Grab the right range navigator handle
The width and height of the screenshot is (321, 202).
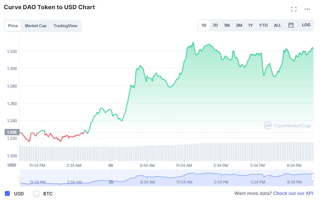point(313,177)
